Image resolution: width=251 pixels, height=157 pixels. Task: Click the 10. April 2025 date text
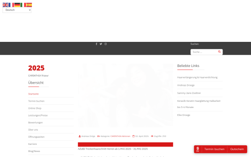tap(142, 136)
